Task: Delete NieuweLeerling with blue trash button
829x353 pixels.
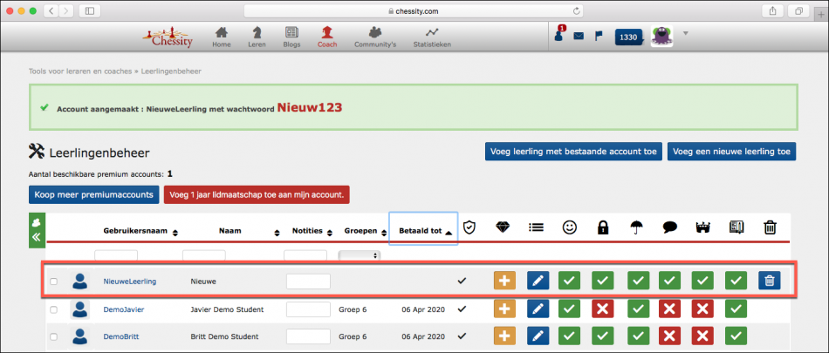Action: click(770, 282)
